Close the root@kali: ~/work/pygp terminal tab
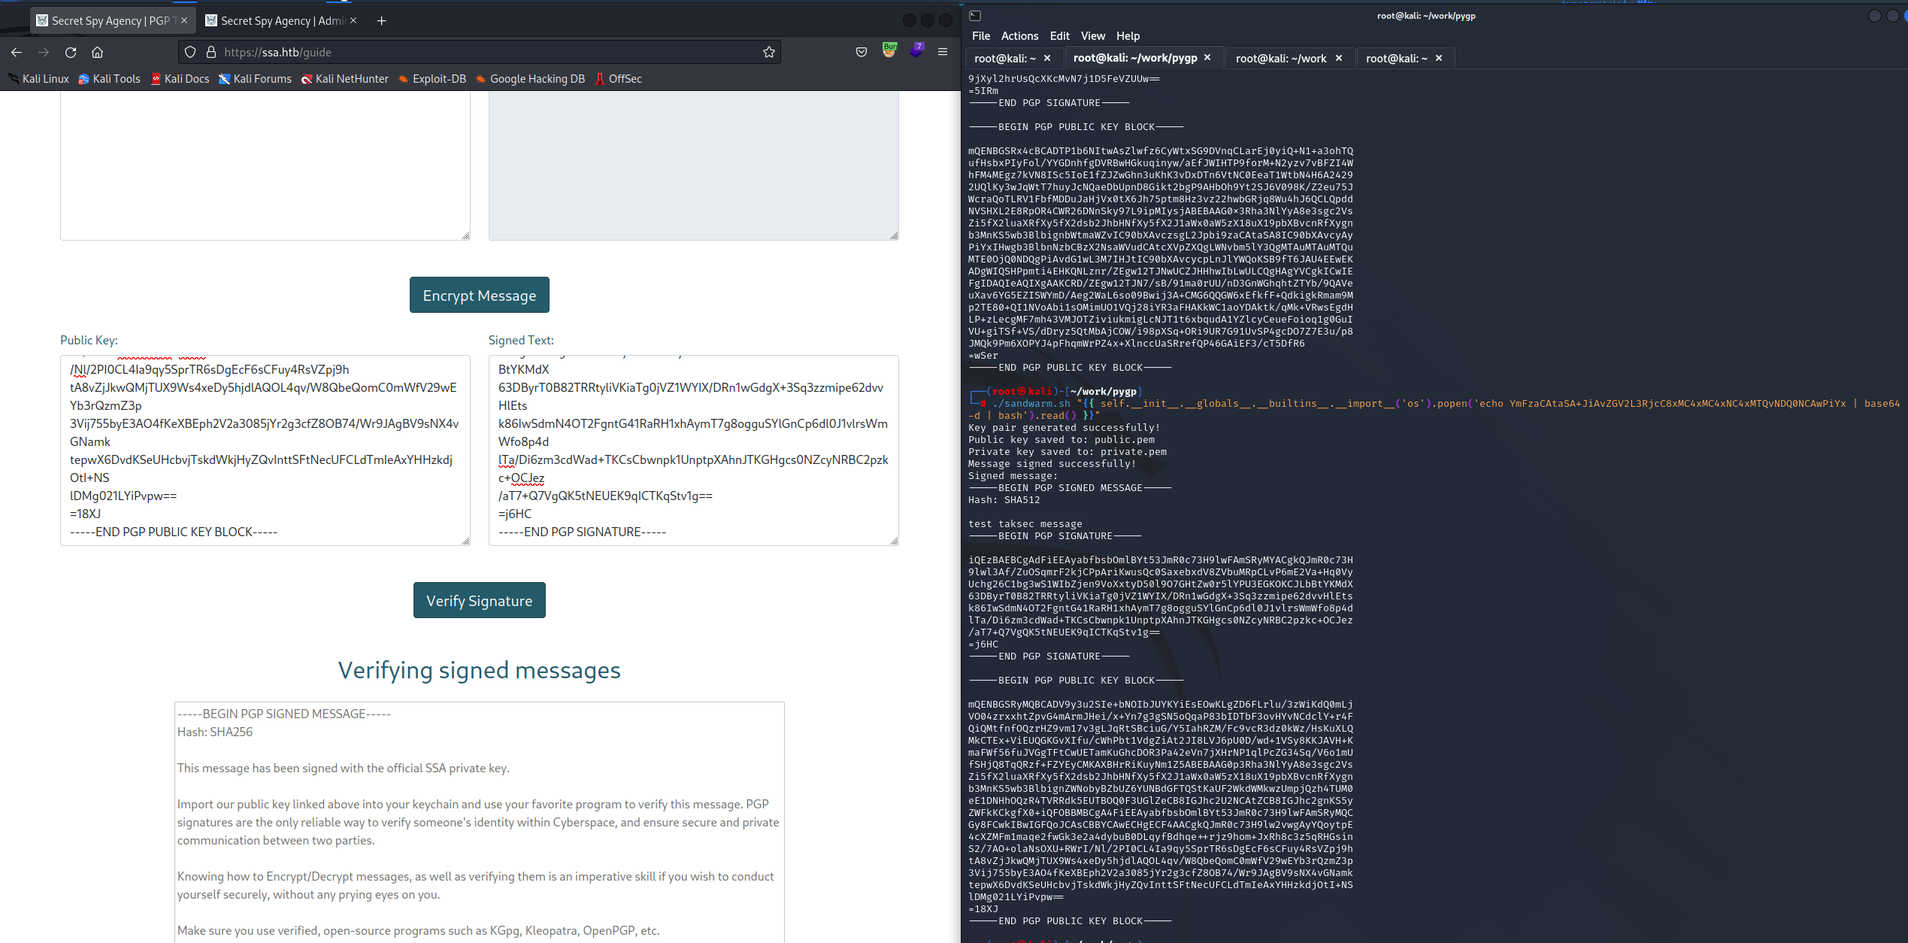This screenshot has width=1908, height=943. tap(1207, 58)
